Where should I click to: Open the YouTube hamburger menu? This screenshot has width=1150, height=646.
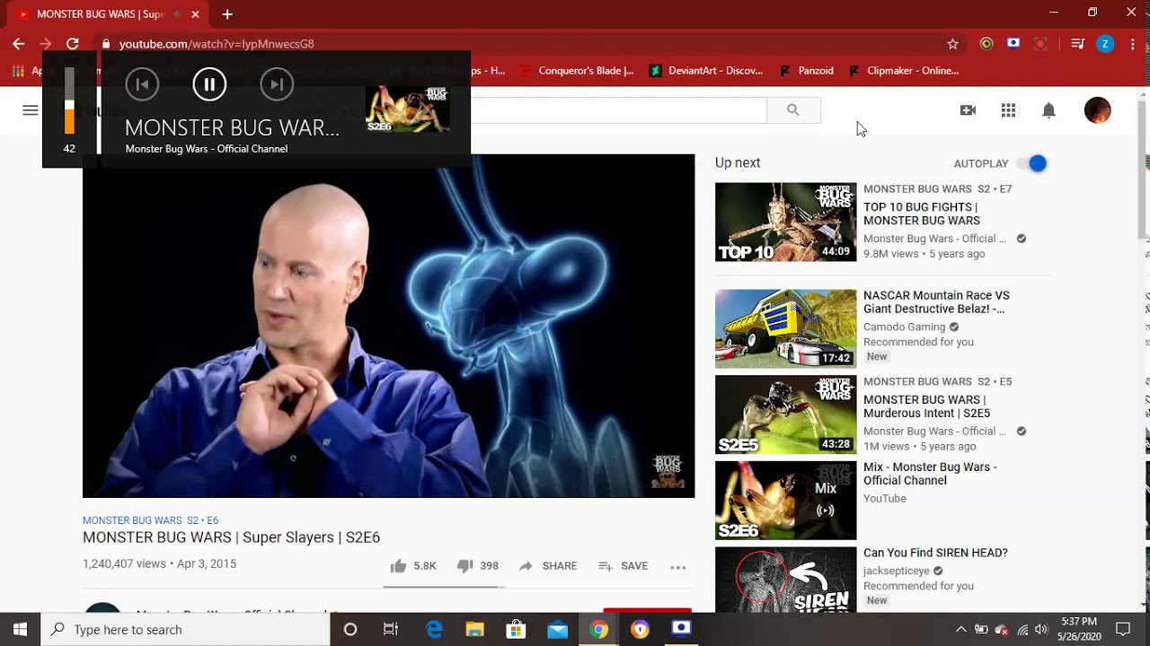[x=31, y=110]
